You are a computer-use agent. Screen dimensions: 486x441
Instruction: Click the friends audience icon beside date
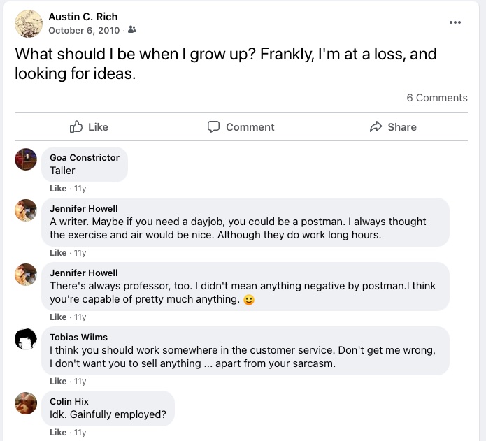pyautogui.click(x=133, y=30)
